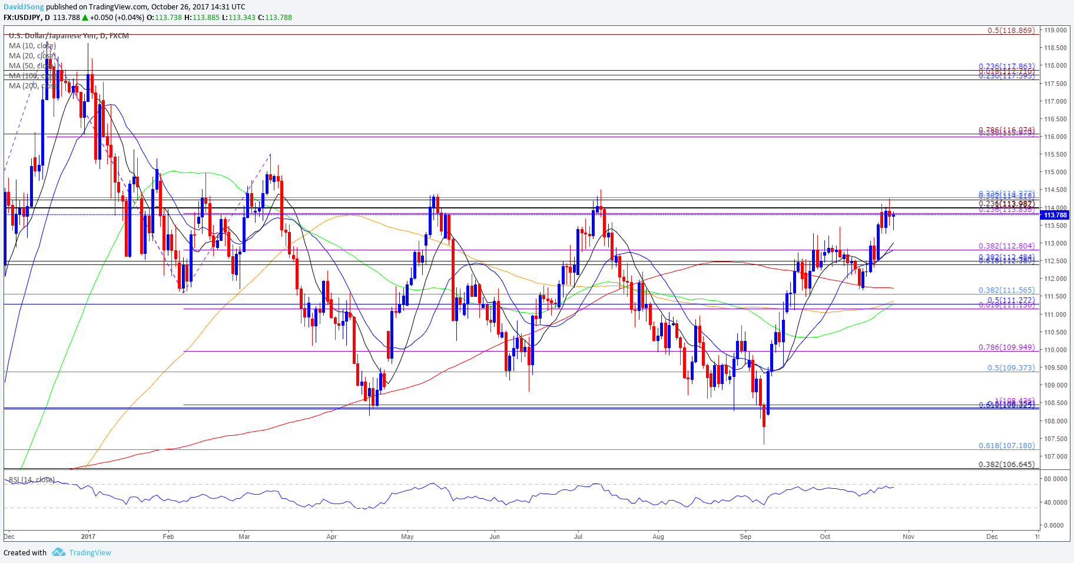Click the RSI 40.0000 axis value
Viewport: 1074px width, 563px height.
coord(1056,502)
